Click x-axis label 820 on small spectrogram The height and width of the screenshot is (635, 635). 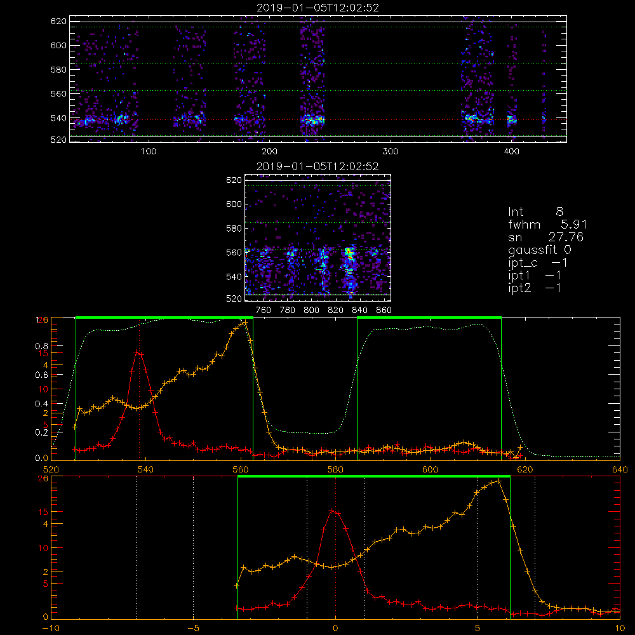pos(335,311)
